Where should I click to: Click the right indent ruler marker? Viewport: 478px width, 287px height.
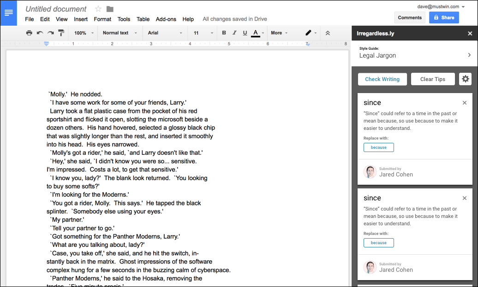pos(308,44)
